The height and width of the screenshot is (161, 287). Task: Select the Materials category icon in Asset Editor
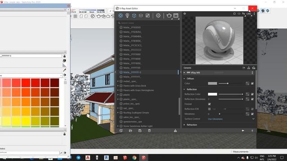point(121,16)
